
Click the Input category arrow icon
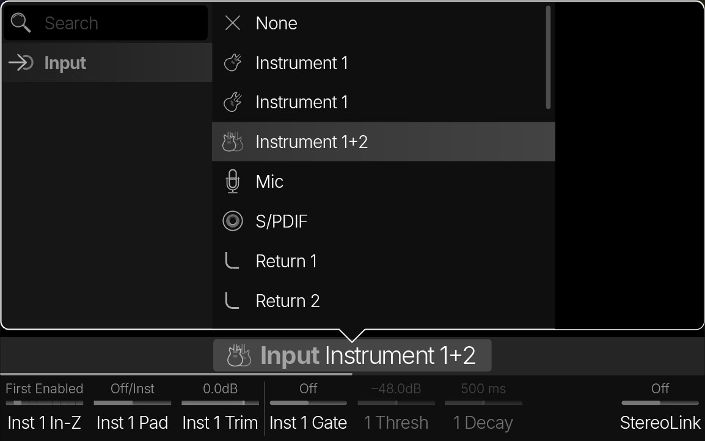point(21,63)
